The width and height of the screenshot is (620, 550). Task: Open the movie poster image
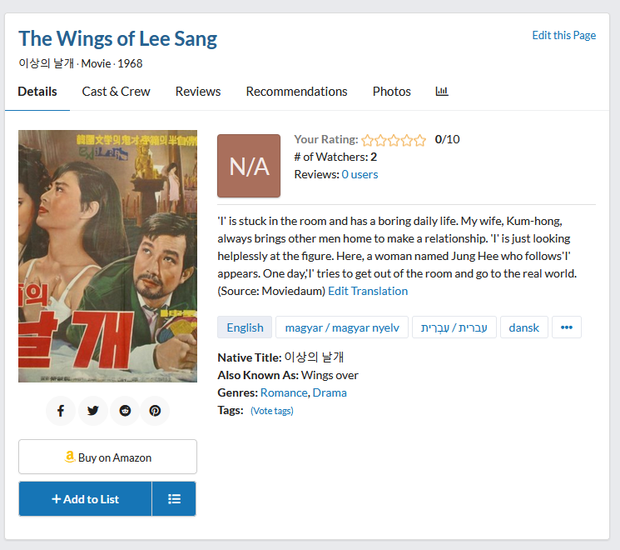point(107,256)
